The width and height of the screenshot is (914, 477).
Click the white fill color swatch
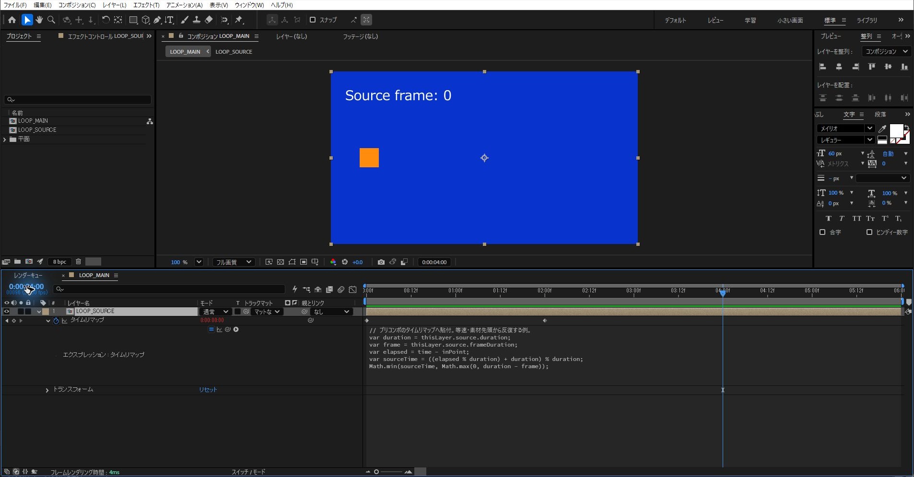(896, 131)
